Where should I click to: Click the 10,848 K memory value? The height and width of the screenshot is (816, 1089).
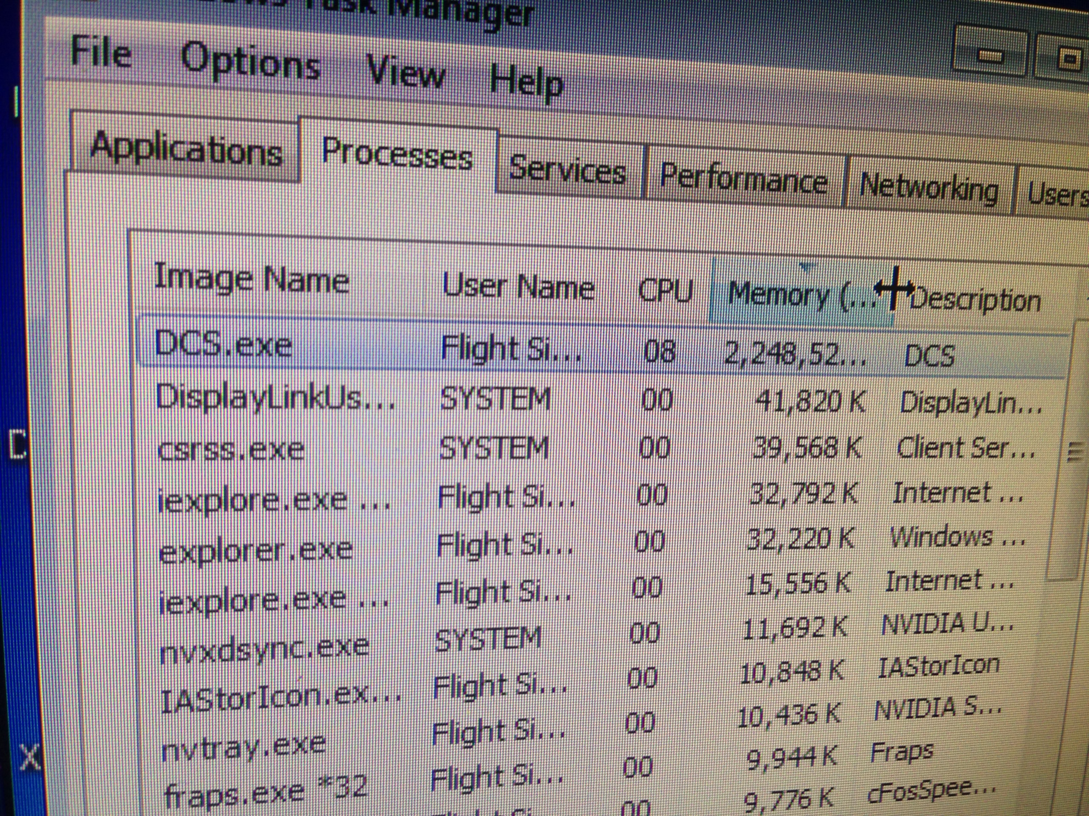pyautogui.click(x=792, y=672)
